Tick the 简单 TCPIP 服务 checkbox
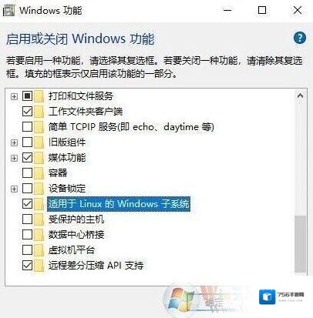The width and height of the screenshot is (313, 318). pyautogui.click(x=27, y=127)
